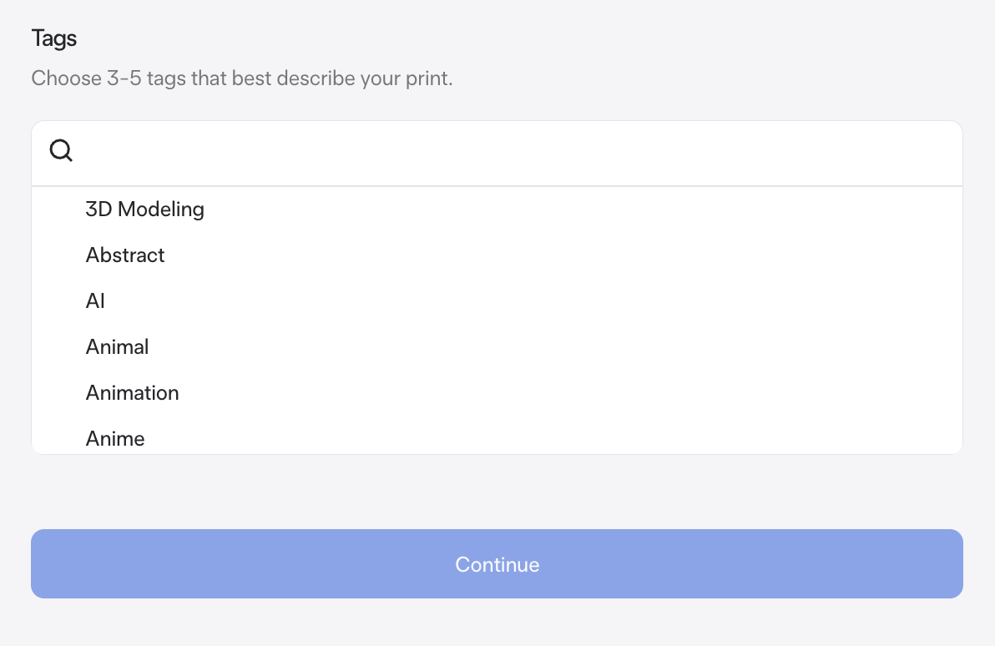Click the Continue button

click(x=497, y=563)
